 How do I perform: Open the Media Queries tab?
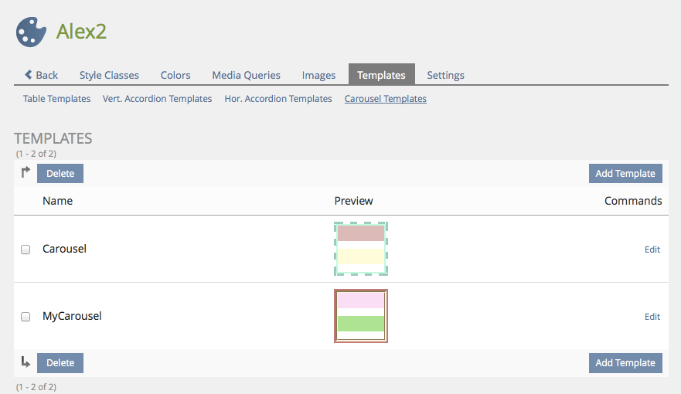[246, 75]
